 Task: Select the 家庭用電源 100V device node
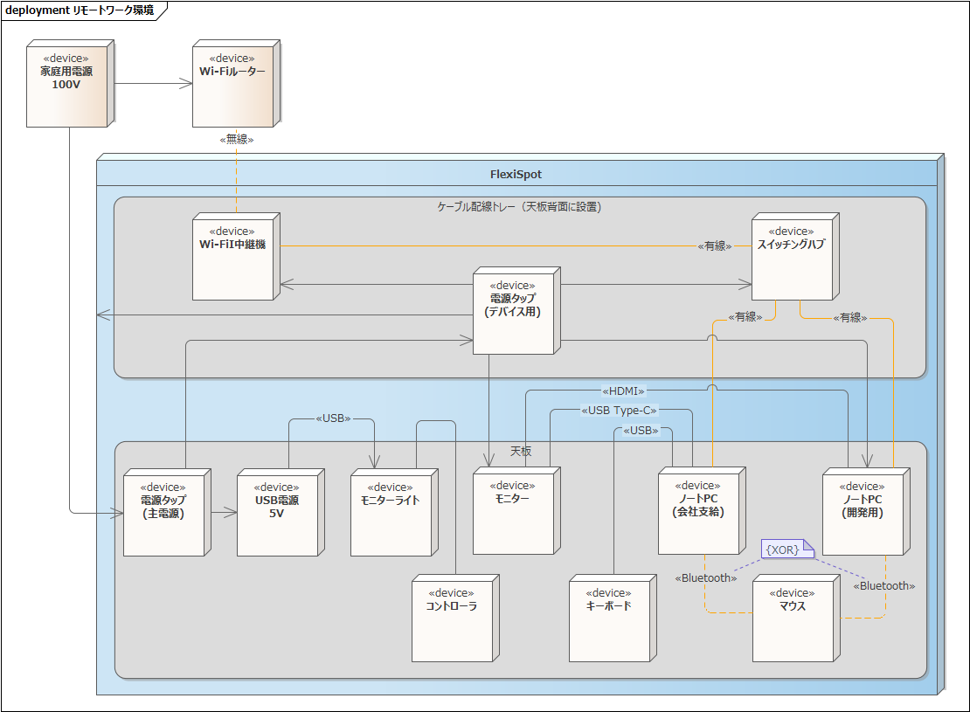[66, 87]
